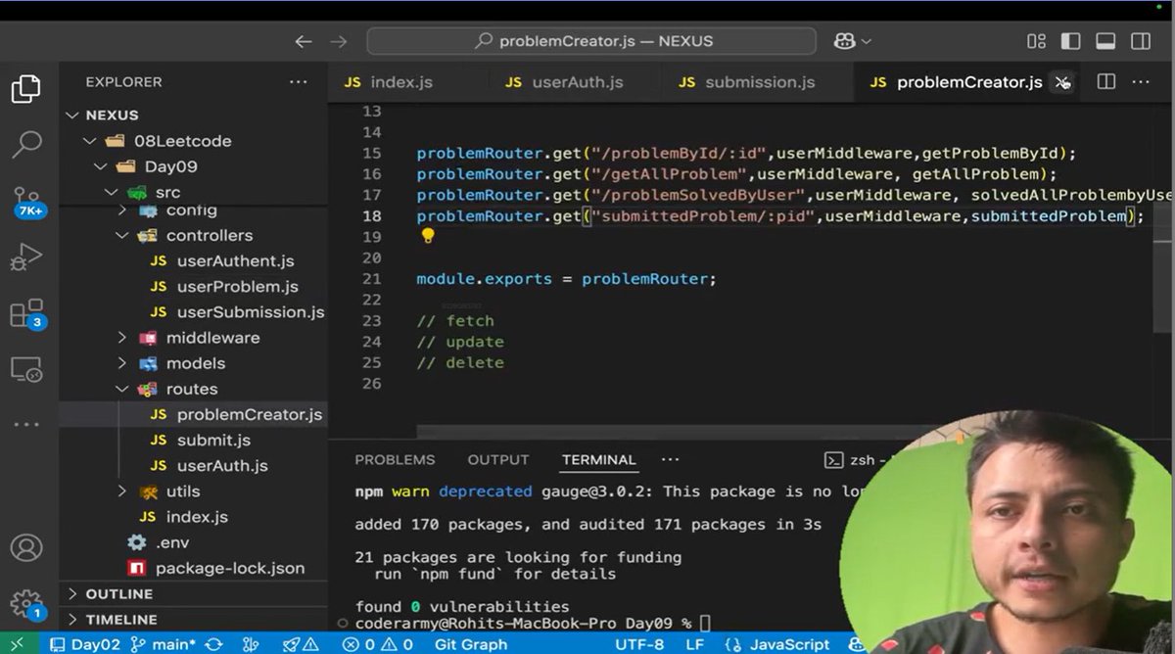
Task: Open the Accounts menu icon
Action: pyautogui.click(x=25, y=547)
